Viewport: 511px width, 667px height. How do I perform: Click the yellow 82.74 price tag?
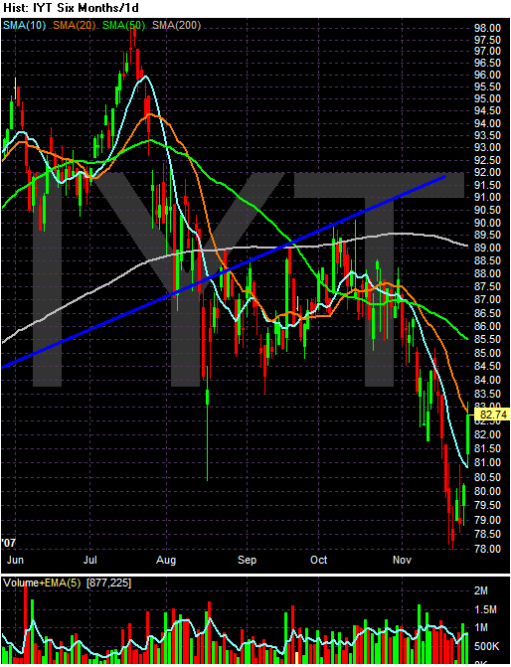tap(492, 415)
